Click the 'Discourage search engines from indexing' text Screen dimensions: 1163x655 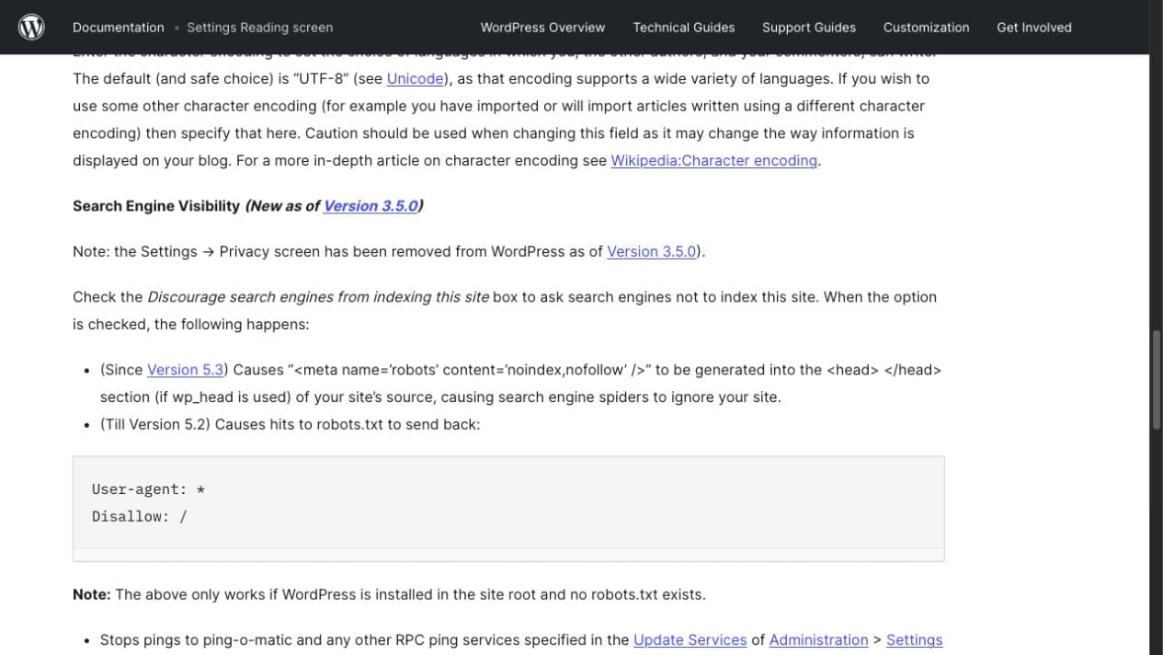[x=318, y=297]
